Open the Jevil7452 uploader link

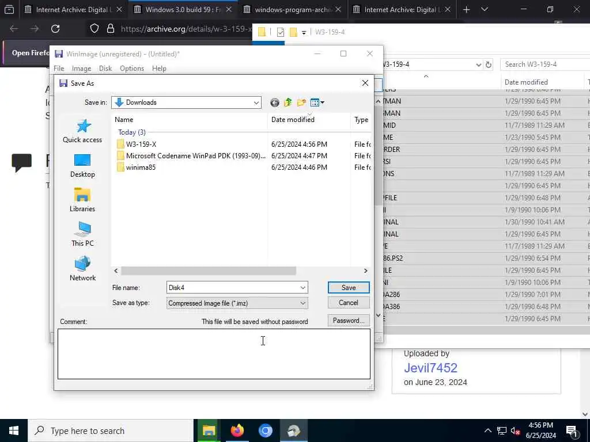click(430, 368)
